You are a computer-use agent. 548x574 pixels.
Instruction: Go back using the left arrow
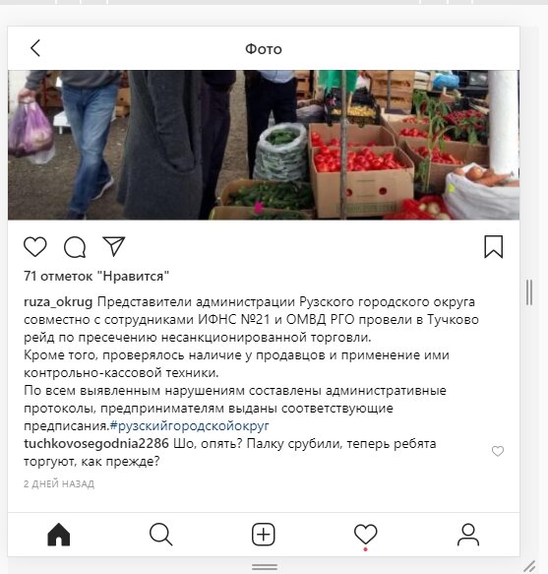point(35,48)
